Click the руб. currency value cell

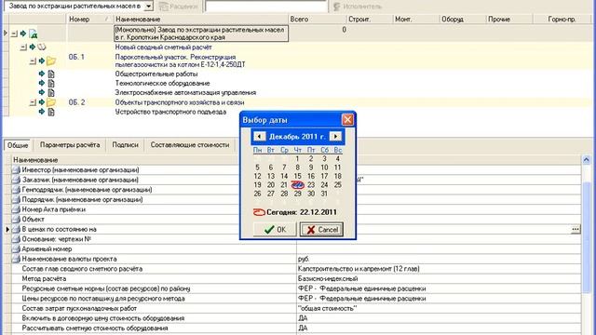439,259
